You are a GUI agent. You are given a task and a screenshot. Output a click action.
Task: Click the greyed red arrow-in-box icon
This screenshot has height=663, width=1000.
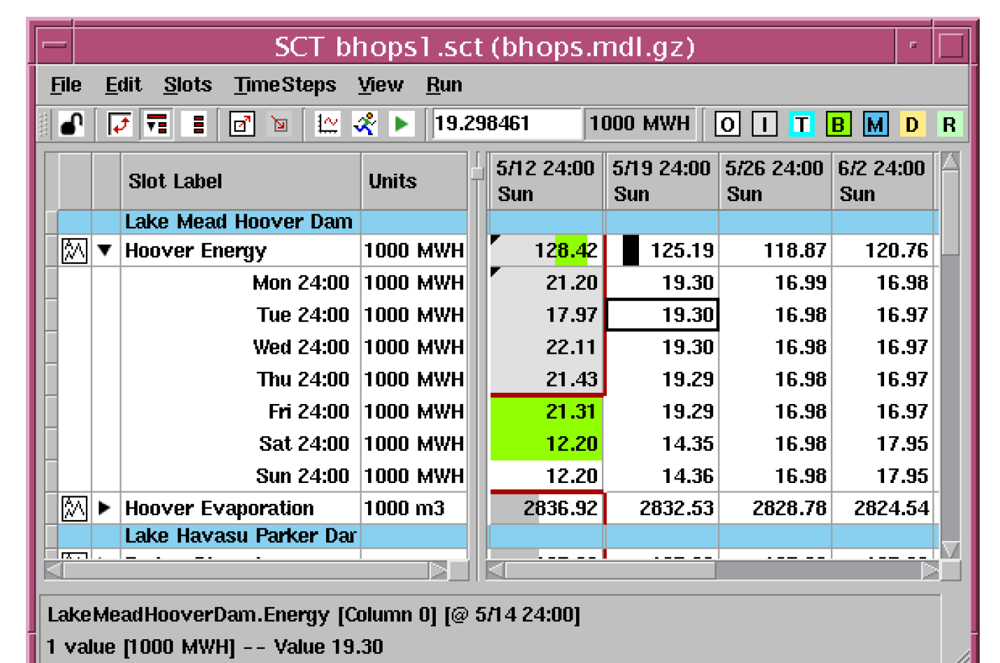279,124
